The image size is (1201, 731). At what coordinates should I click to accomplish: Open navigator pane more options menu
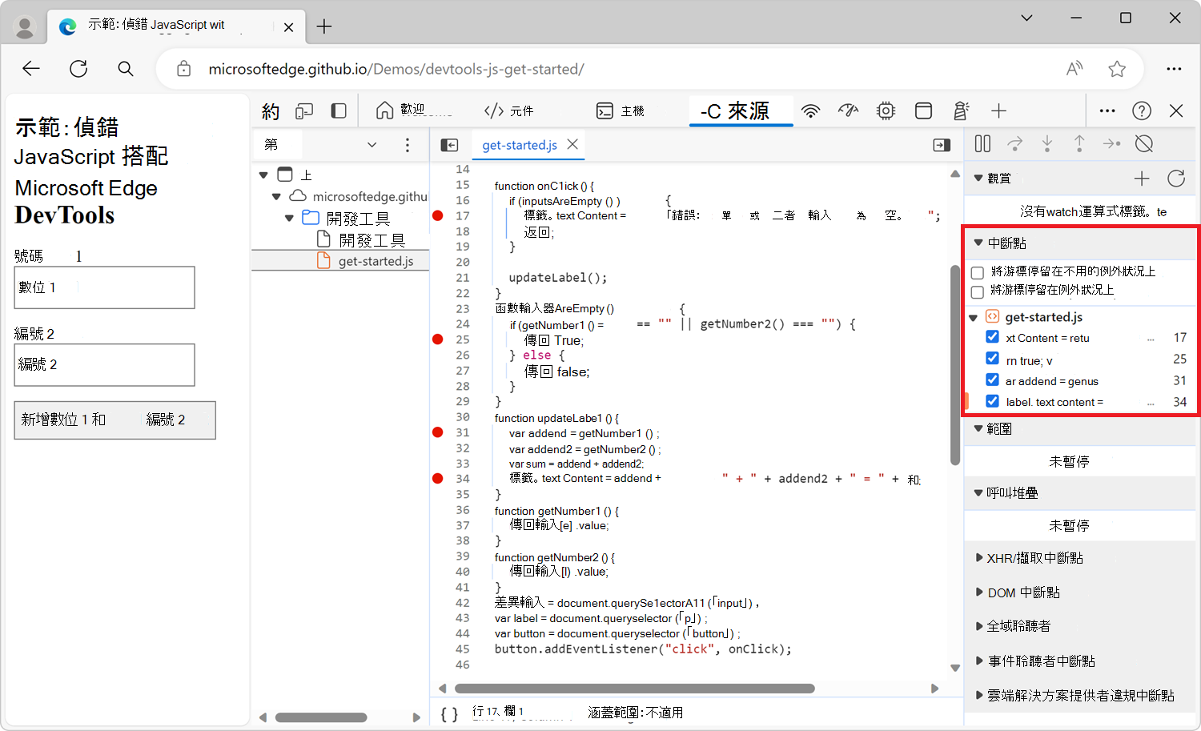(x=408, y=145)
